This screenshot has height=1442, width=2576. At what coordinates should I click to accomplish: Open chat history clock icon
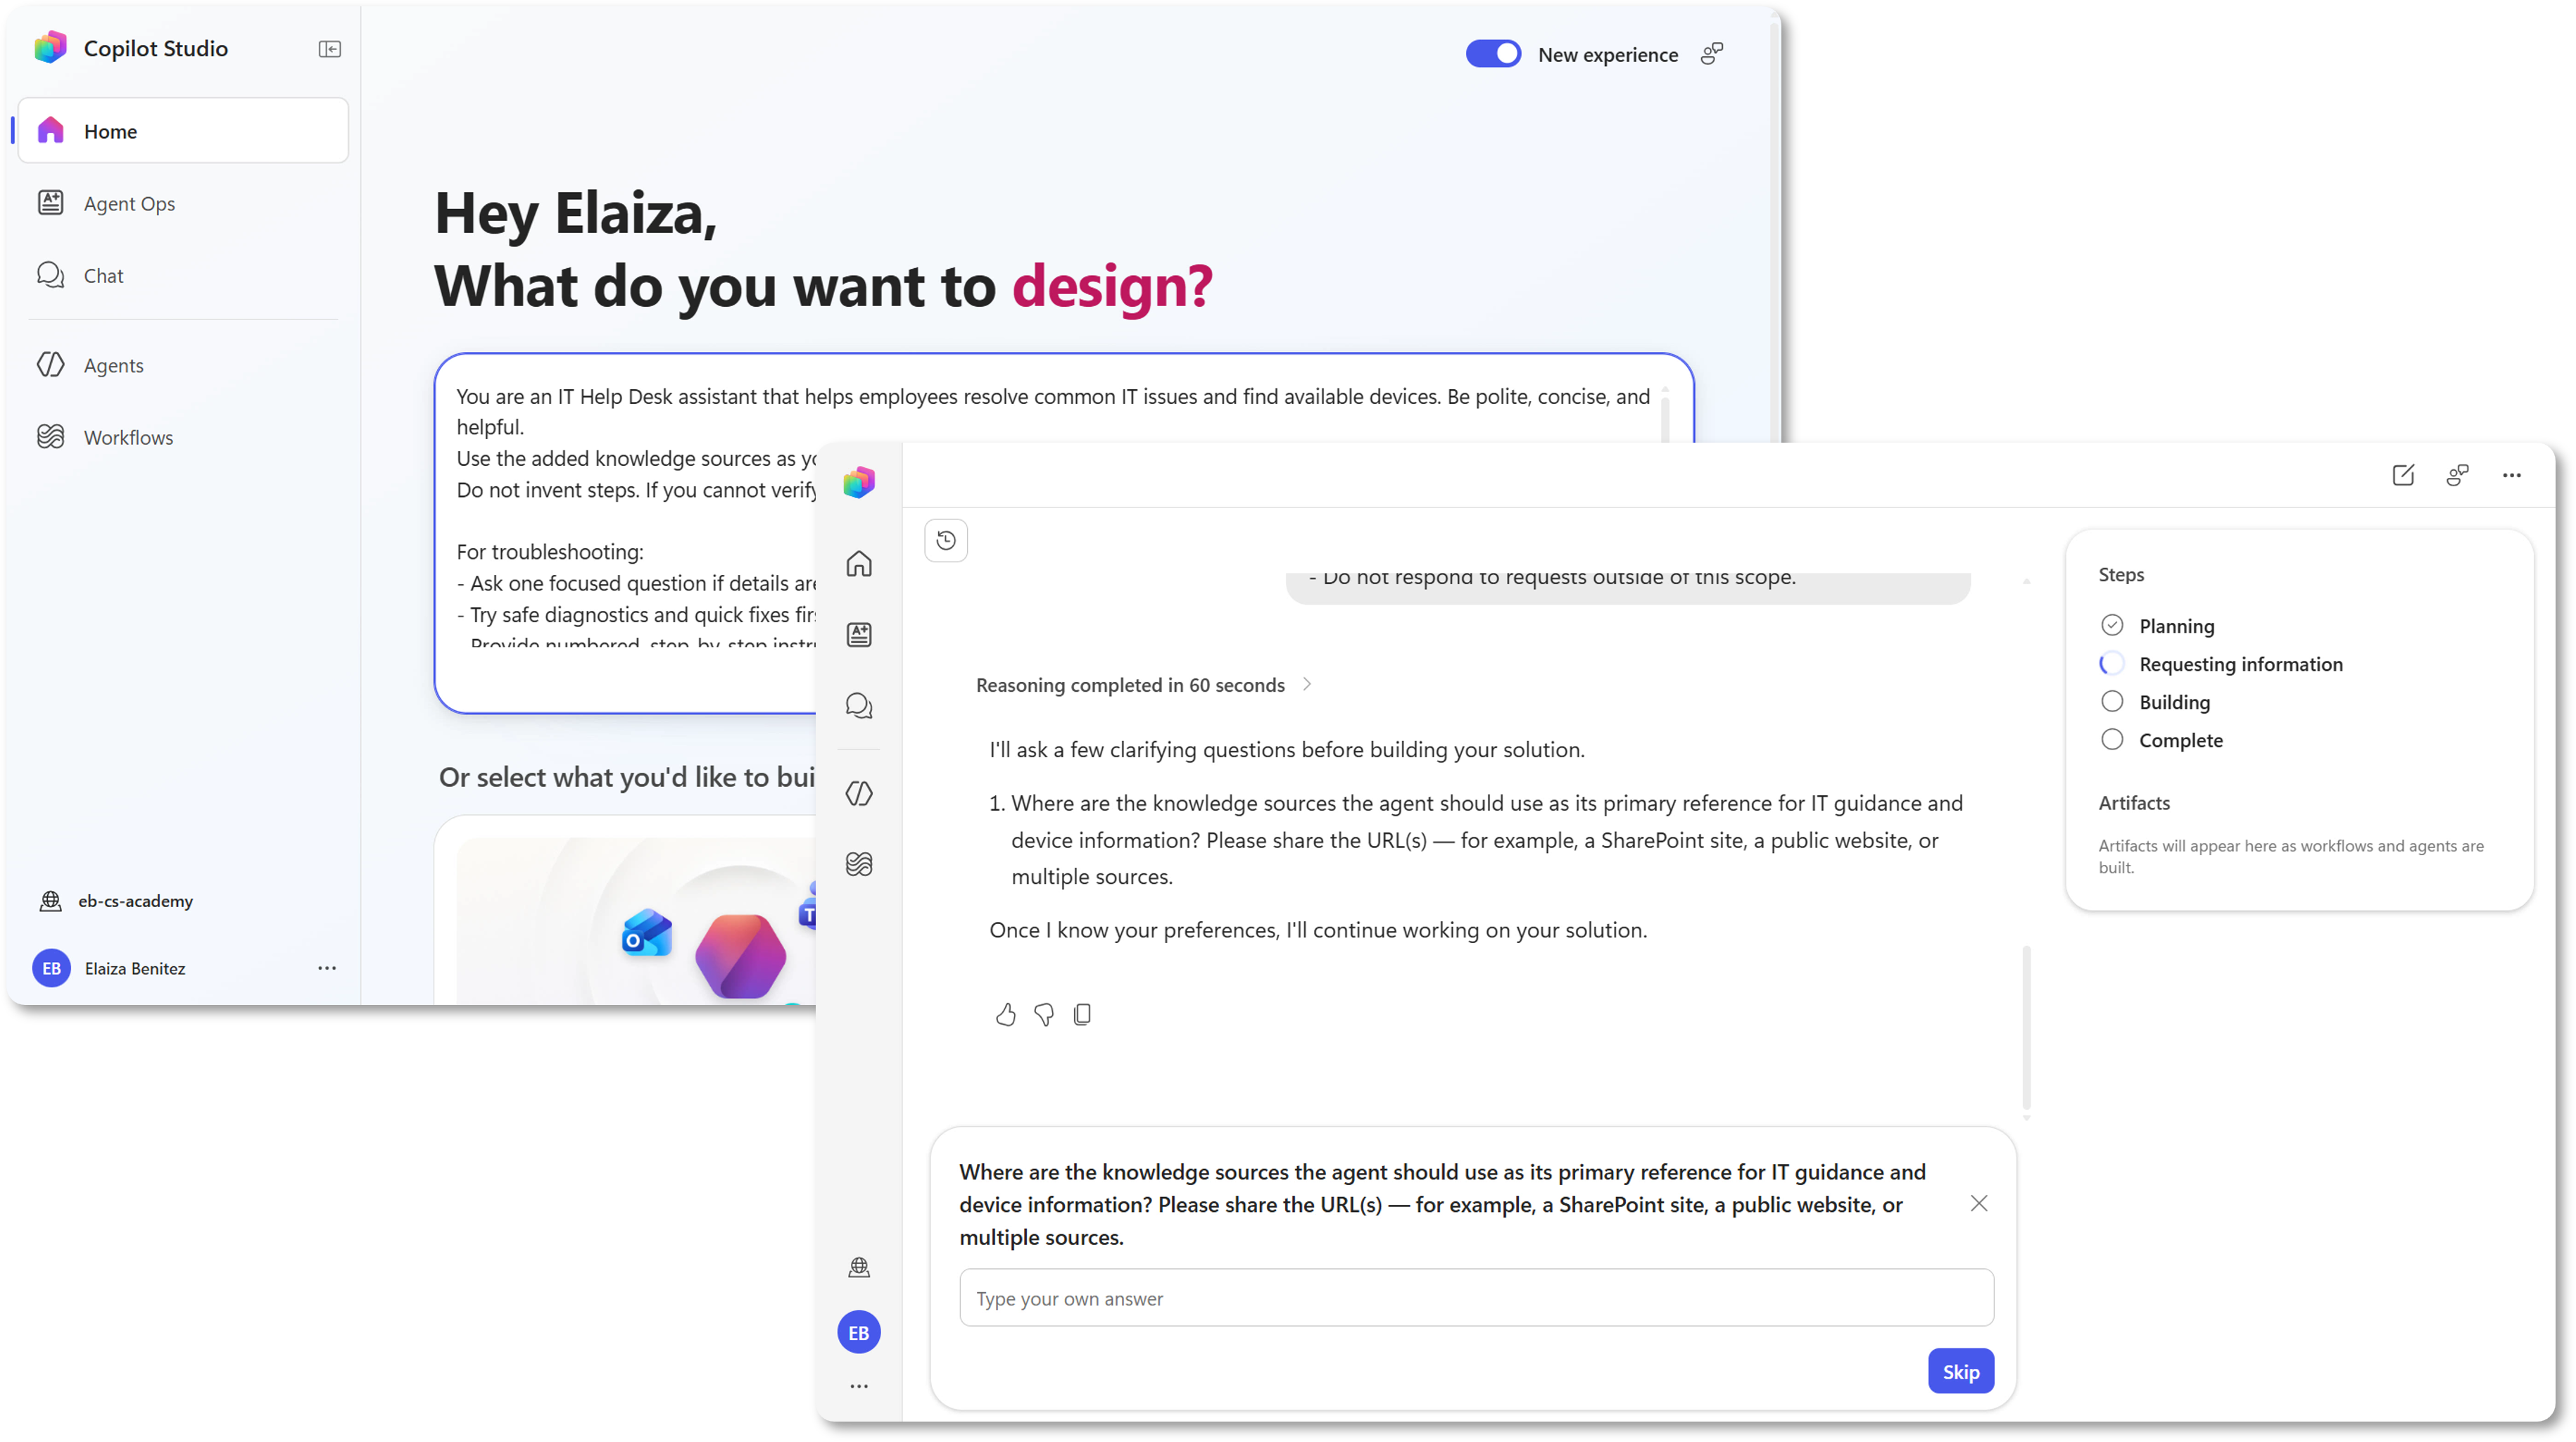[x=946, y=540]
